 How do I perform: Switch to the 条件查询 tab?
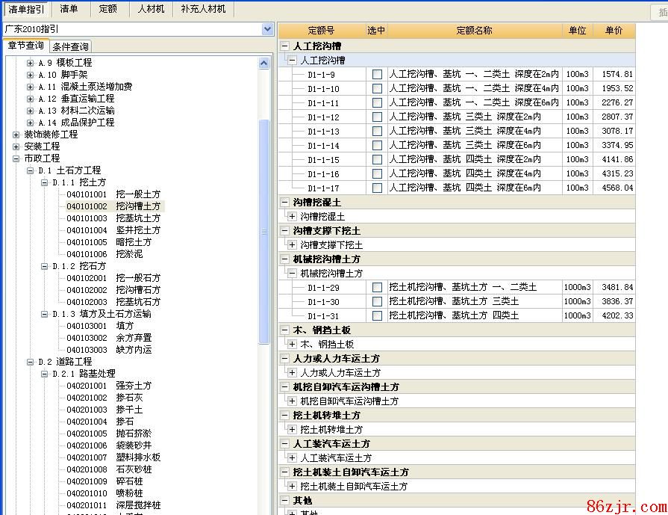71,47
